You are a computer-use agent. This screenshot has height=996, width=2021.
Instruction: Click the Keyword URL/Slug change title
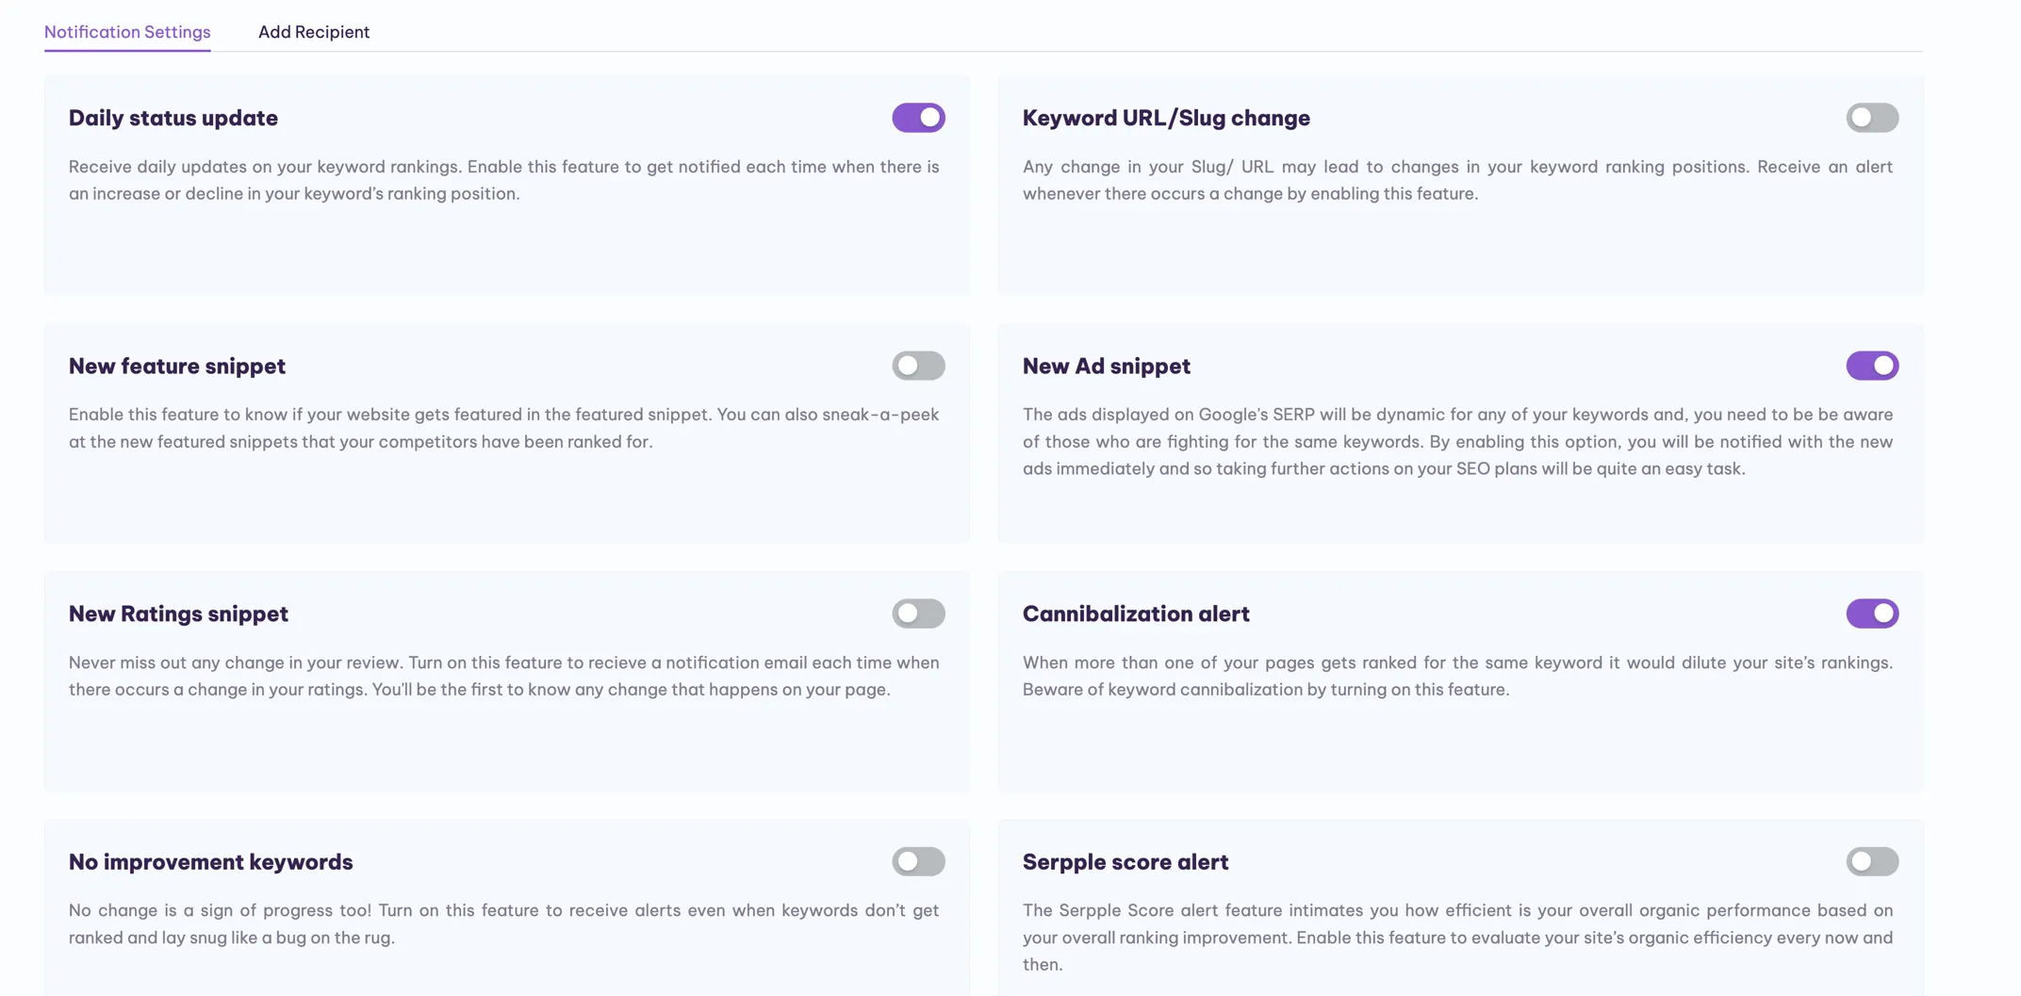(1166, 118)
